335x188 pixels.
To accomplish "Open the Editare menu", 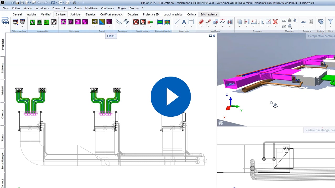I will coord(16,8).
